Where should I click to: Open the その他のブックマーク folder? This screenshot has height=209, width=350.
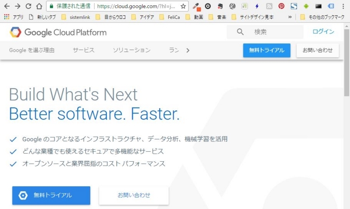pos(322,17)
